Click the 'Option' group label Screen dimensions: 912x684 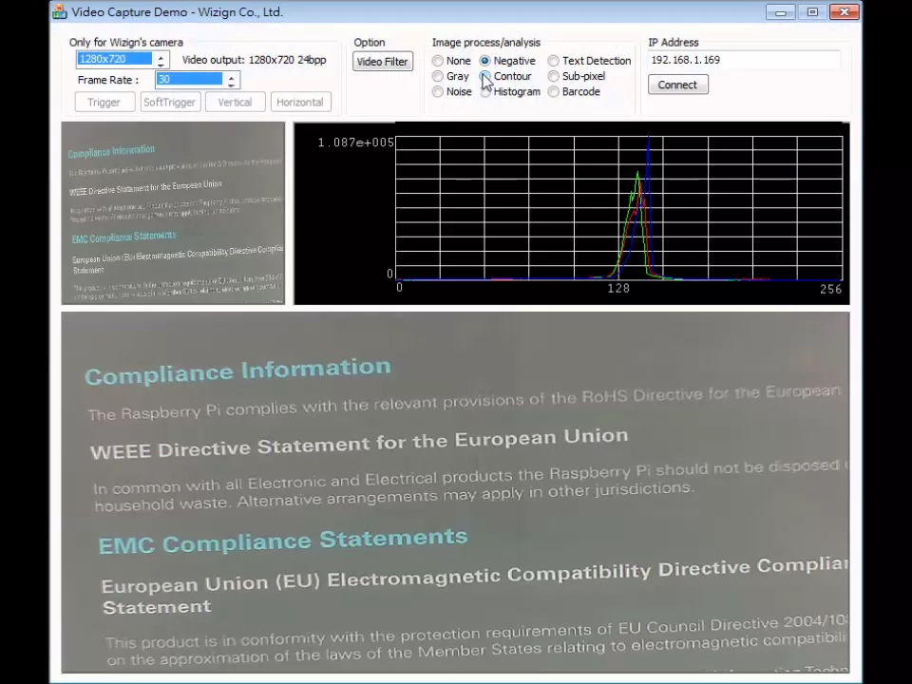(x=370, y=43)
